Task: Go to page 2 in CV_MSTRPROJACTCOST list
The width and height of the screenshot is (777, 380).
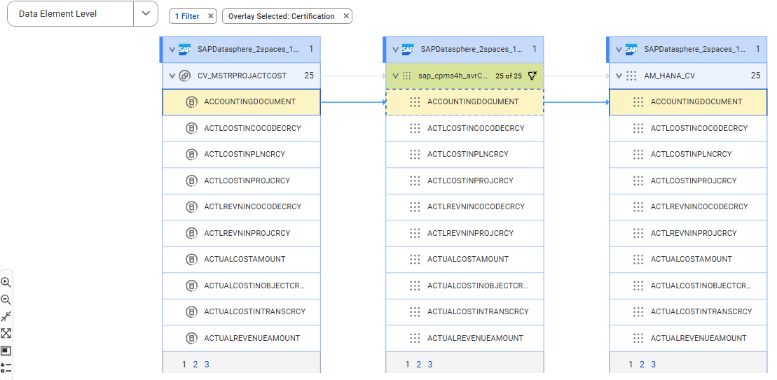Action: point(195,365)
